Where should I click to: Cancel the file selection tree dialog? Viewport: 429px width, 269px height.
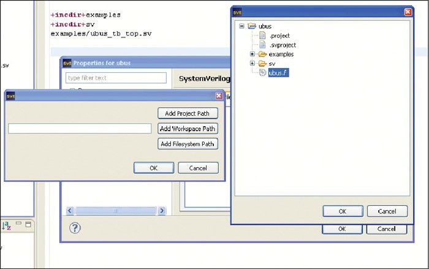[x=387, y=211]
